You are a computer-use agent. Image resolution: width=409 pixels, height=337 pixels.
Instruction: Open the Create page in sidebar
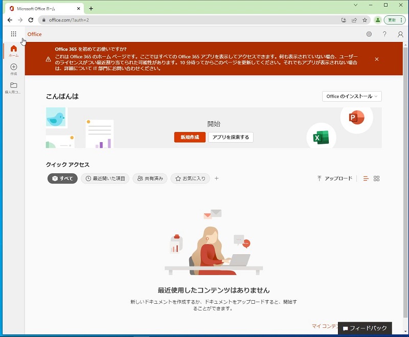pyautogui.click(x=14, y=70)
